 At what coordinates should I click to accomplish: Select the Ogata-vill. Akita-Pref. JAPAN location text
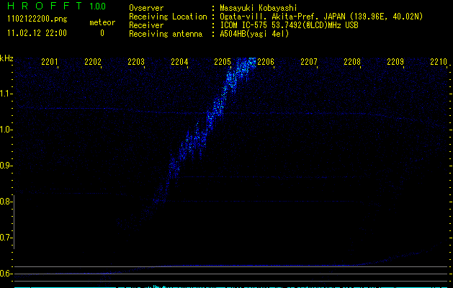[321, 17]
